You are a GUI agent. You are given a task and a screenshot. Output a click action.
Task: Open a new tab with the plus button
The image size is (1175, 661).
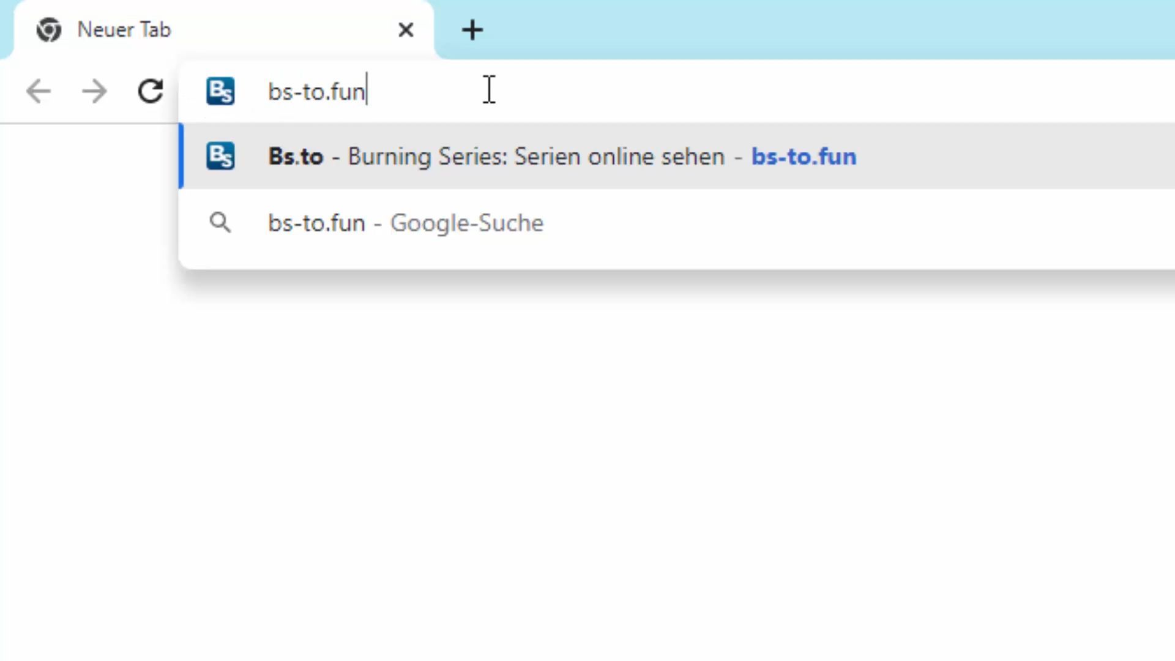[472, 29]
